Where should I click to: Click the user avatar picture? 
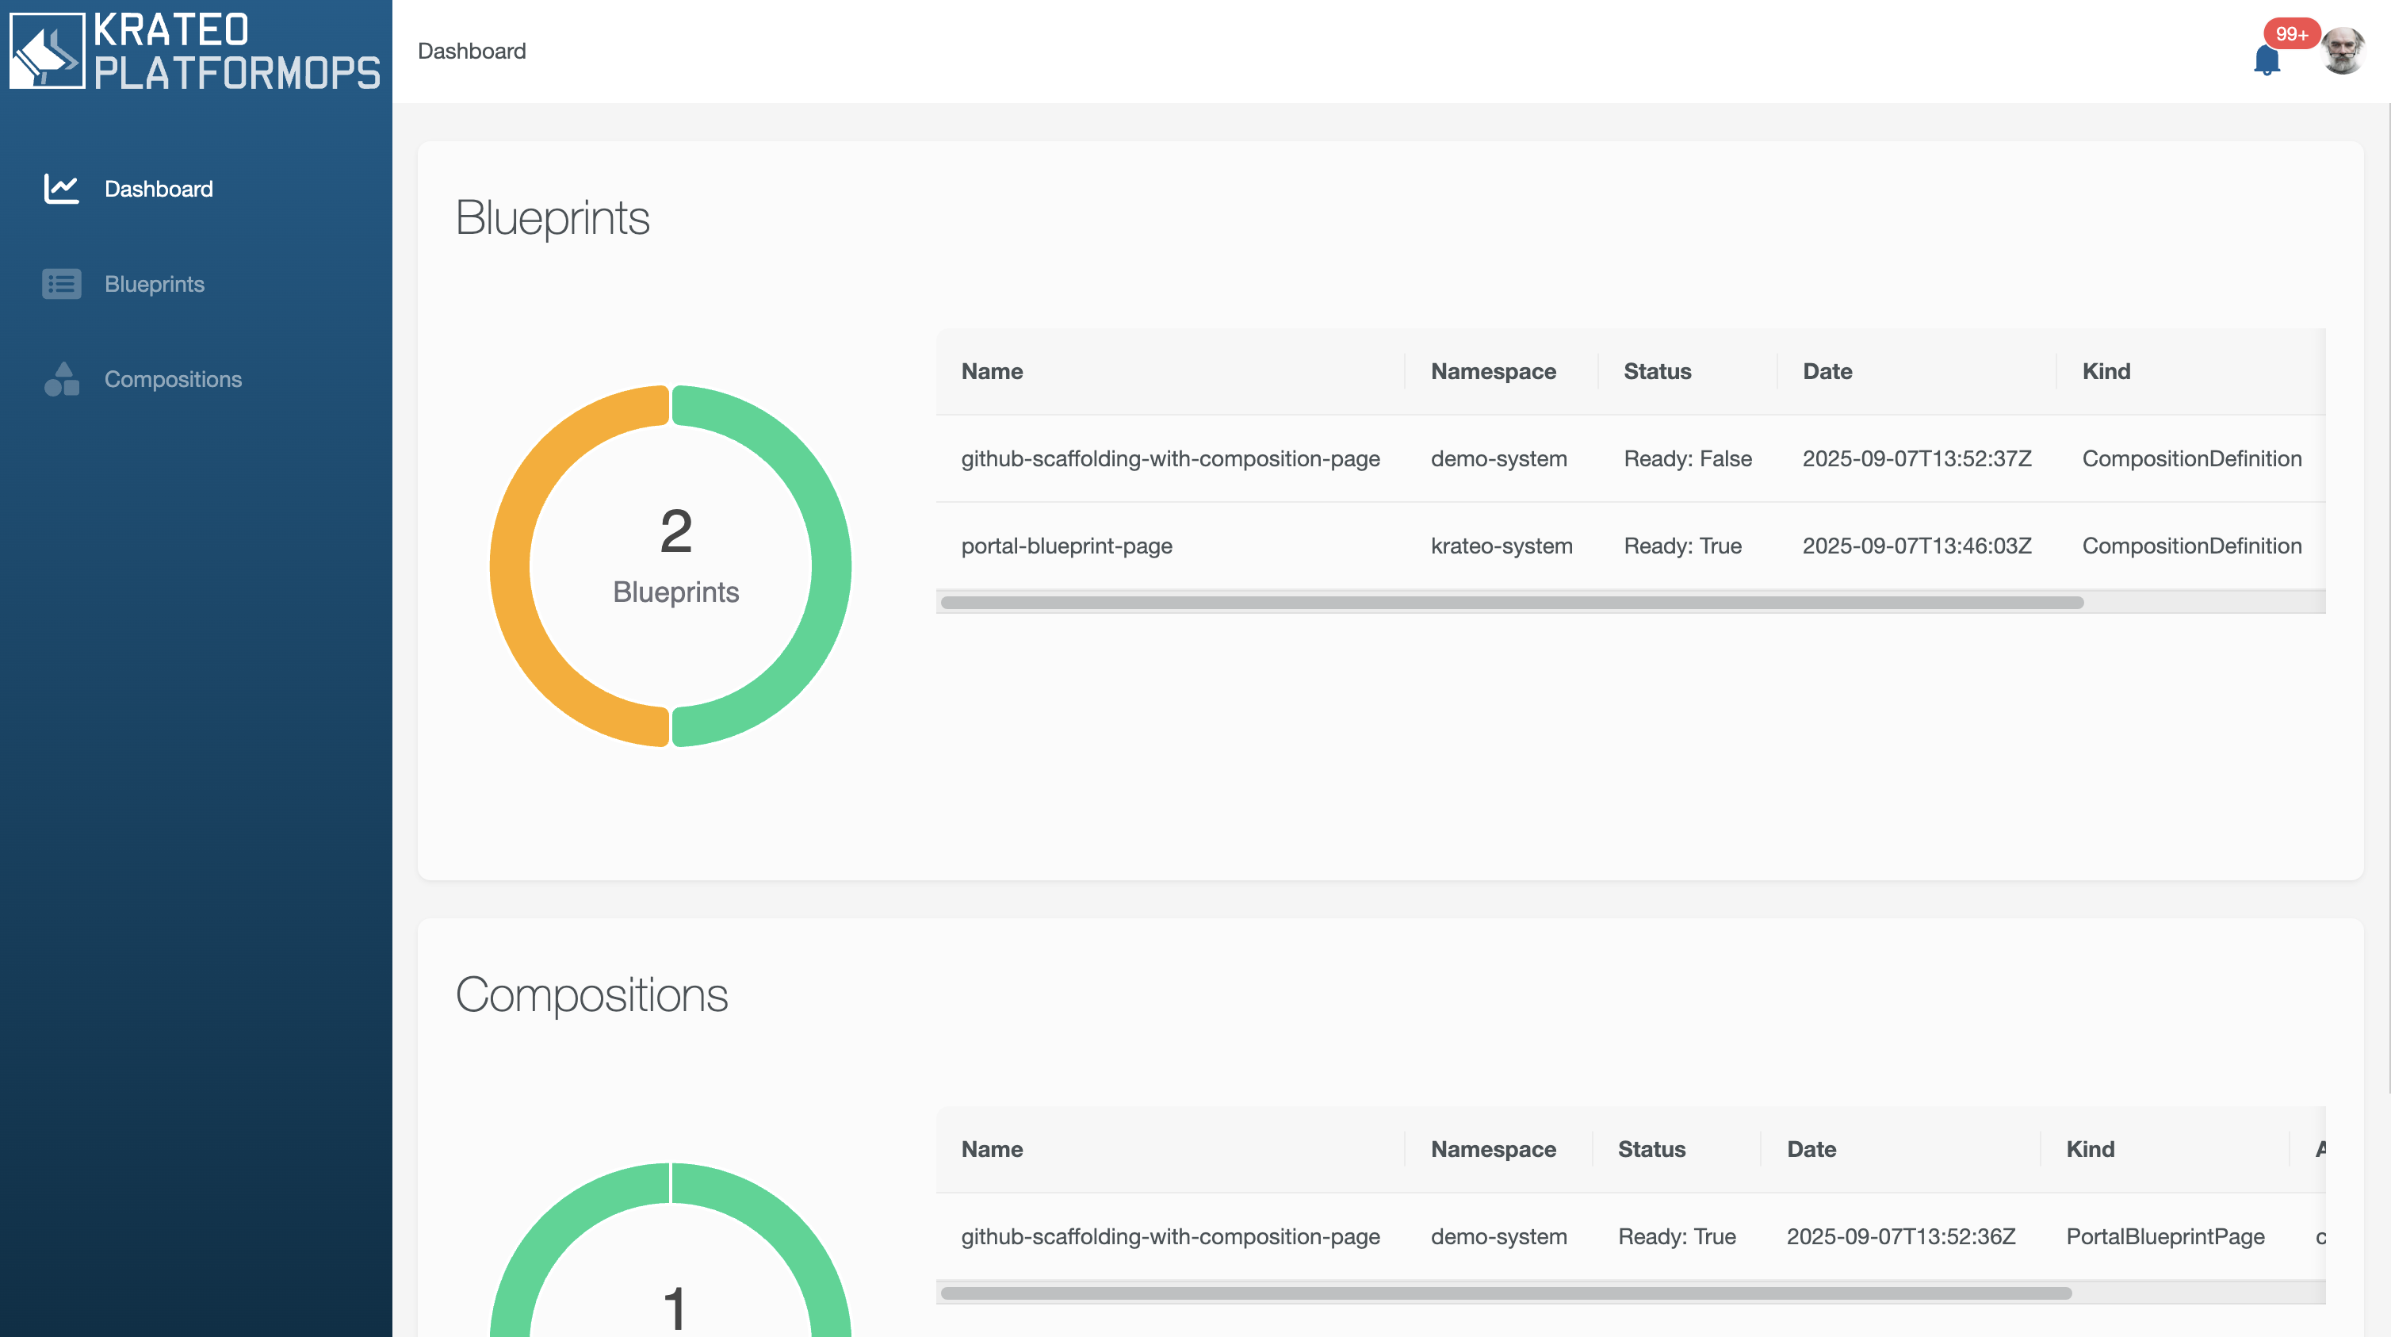point(2342,51)
